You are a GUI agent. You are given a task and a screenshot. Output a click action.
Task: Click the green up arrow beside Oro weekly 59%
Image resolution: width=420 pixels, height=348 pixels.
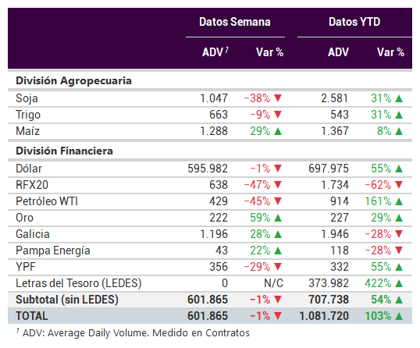click(x=278, y=218)
